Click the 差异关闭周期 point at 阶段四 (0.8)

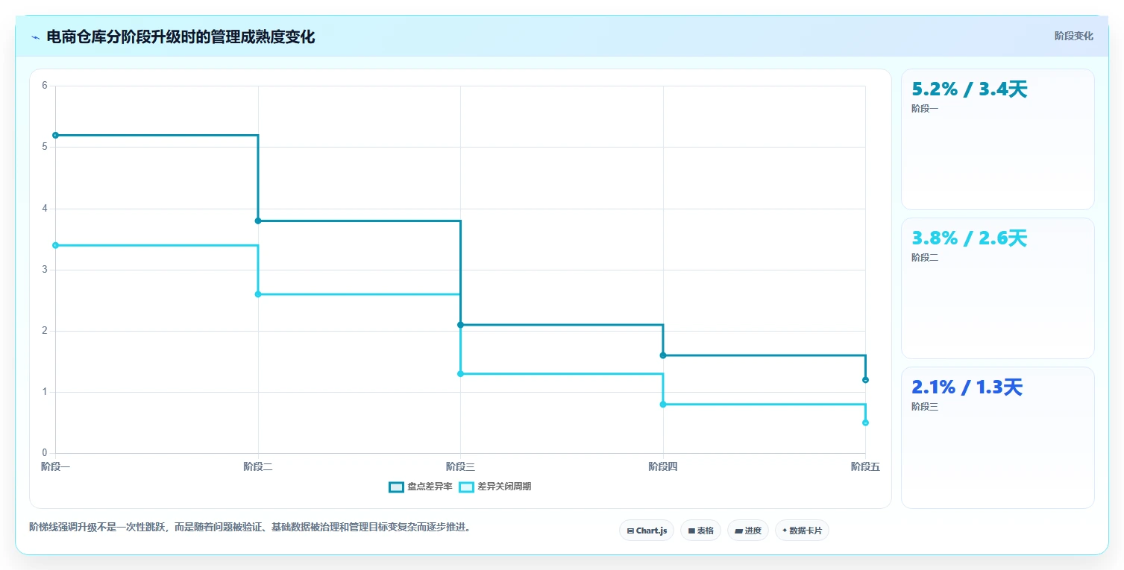pos(663,404)
